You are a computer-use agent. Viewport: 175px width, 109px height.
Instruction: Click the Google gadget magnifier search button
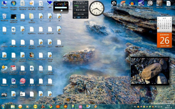[61, 11]
